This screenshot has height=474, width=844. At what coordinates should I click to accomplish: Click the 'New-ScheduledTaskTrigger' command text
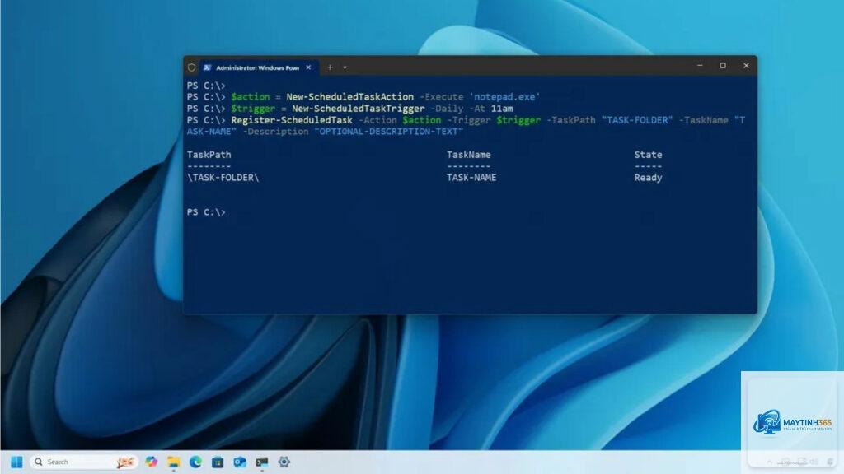tap(358, 109)
